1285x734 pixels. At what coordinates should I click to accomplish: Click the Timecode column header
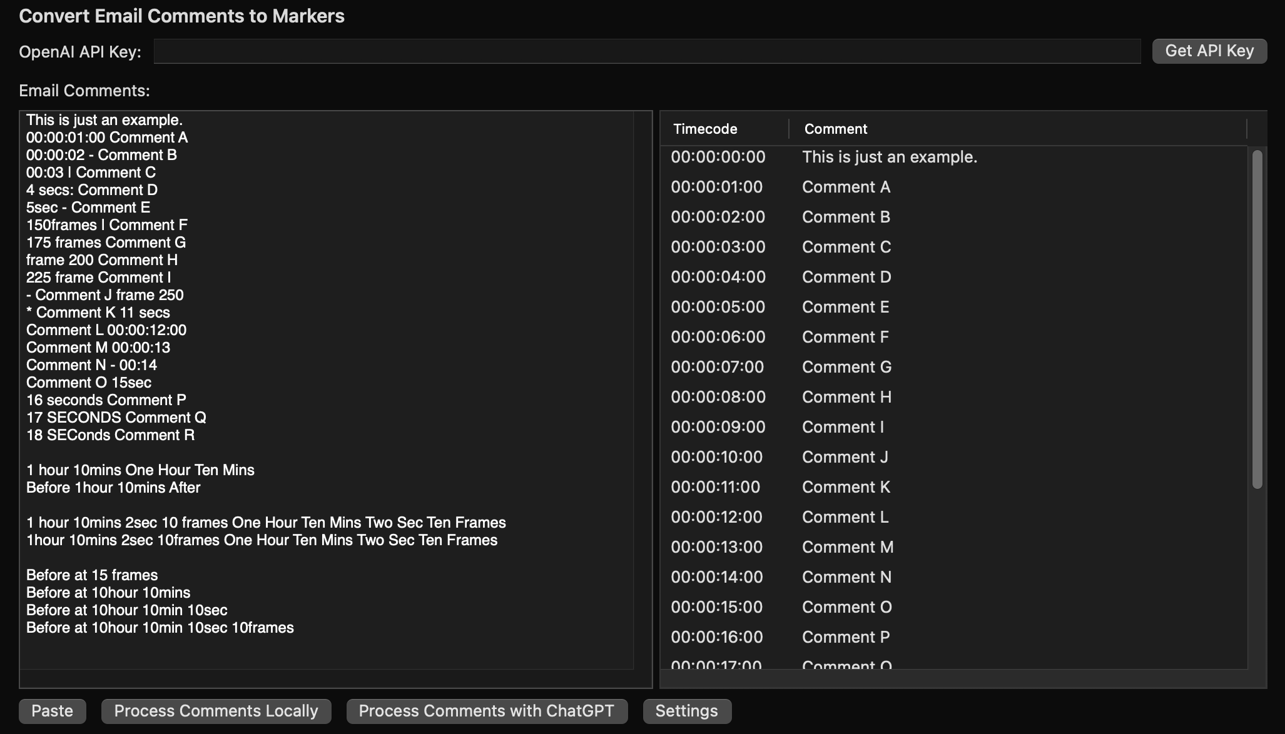(705, 129)
